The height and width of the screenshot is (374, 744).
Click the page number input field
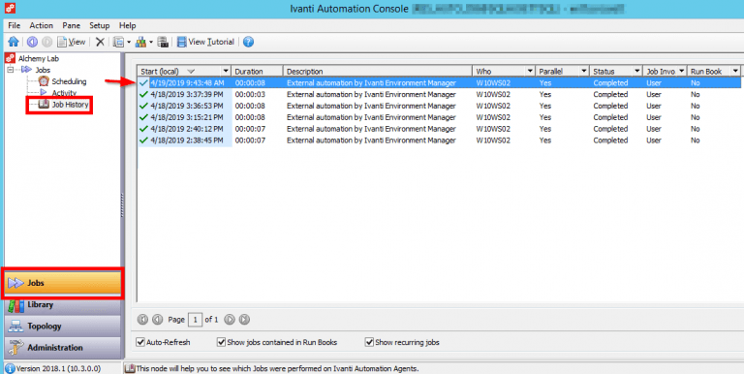point(195,320)
